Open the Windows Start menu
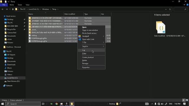 coord(2,104)
